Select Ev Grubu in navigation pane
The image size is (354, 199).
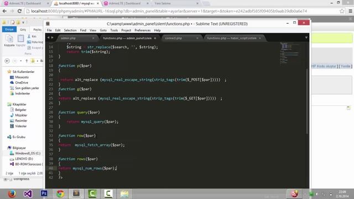16,137
